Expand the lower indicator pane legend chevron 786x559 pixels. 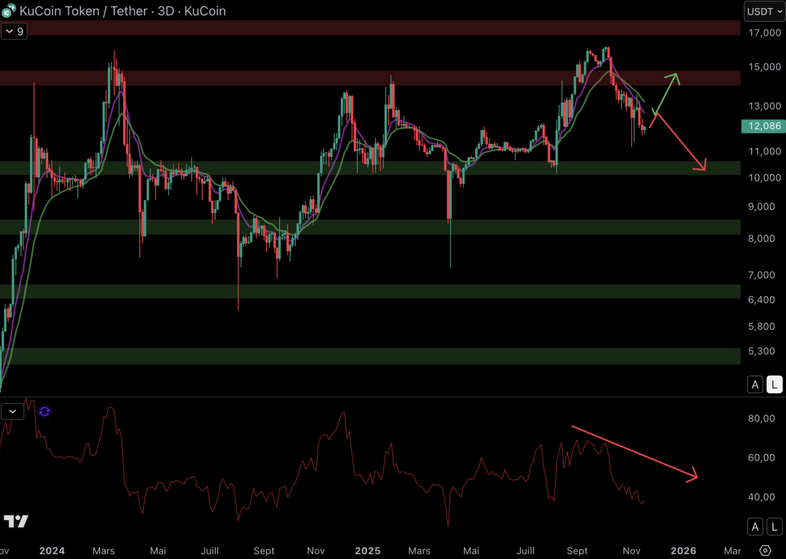coord(12,411)
